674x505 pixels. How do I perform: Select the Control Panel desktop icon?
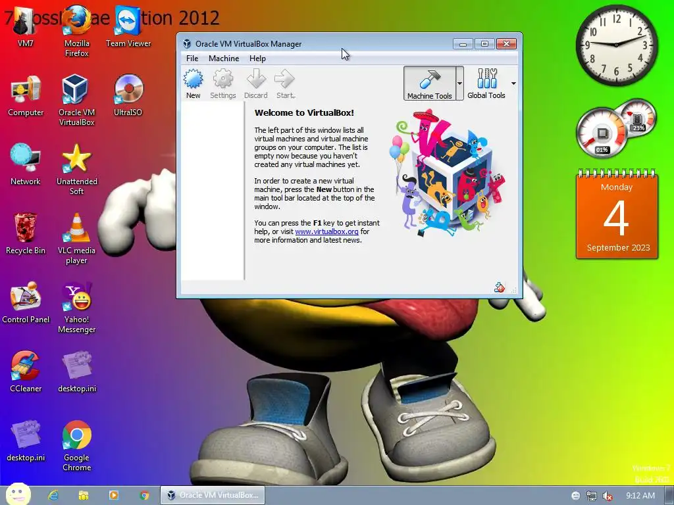tap(26, 302)
